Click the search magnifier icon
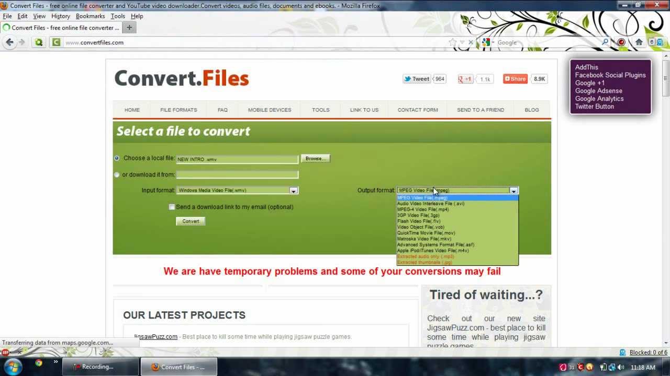This screenshot has width=670, height=376. coord(605,42)
